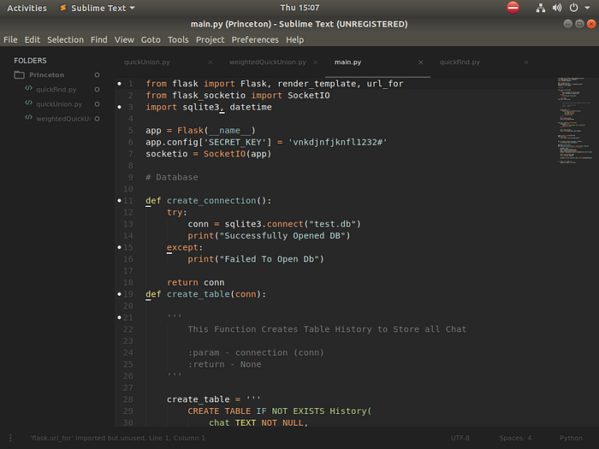Click the lint marker dot on line 11

tap(120, 200)
